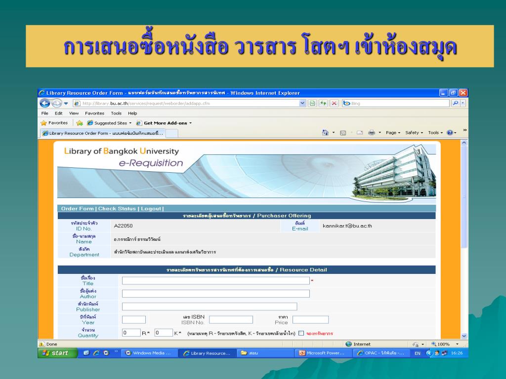Click the search magnifier icon
Viewport: 506px width, 379px height.
pyautogui.click(x=455, y=104)
